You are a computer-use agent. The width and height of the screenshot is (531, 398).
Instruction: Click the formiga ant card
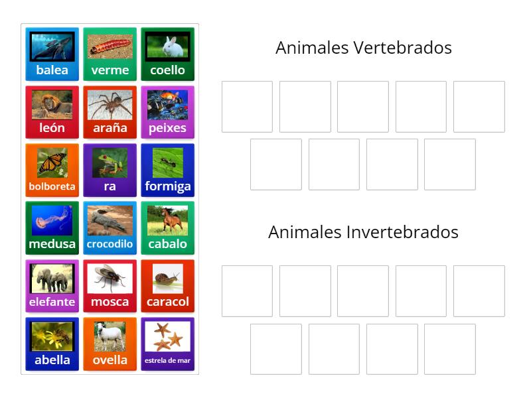pos(168,170)
